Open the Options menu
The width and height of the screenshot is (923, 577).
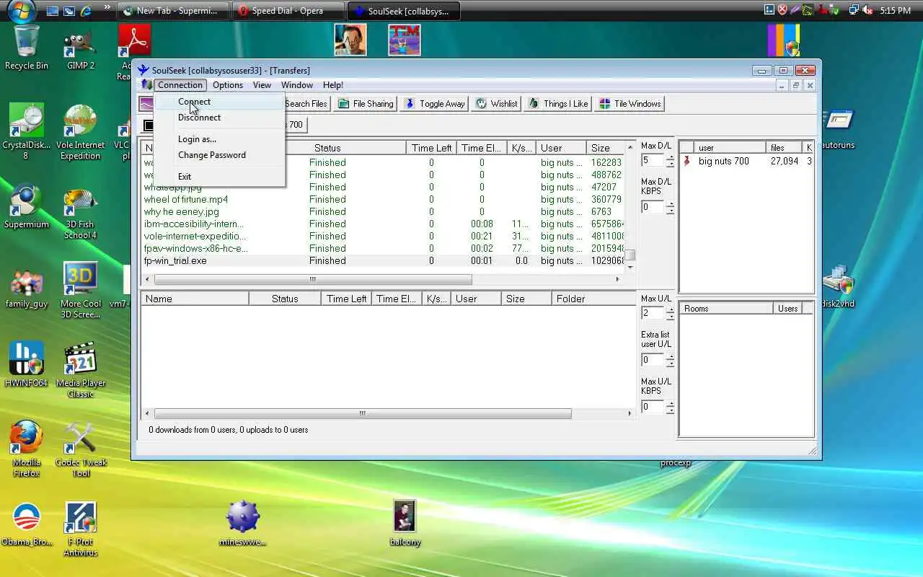228,85
